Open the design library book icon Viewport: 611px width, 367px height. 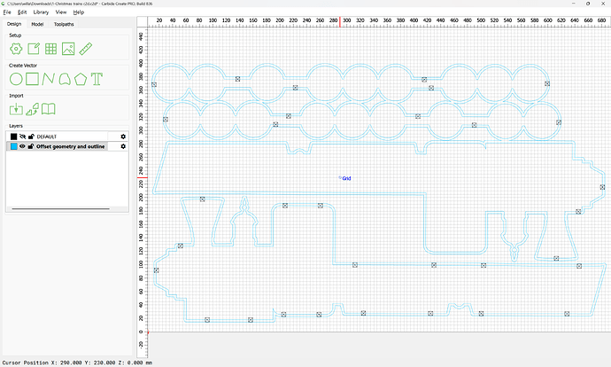49,109
